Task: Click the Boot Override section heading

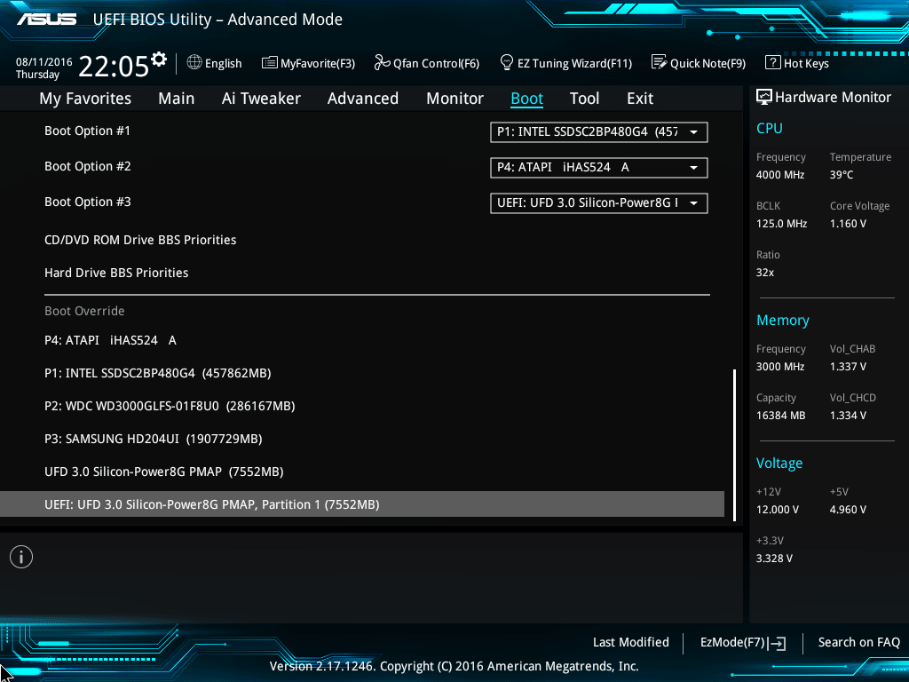Action: pyautogui.click(x=84, y=311)
